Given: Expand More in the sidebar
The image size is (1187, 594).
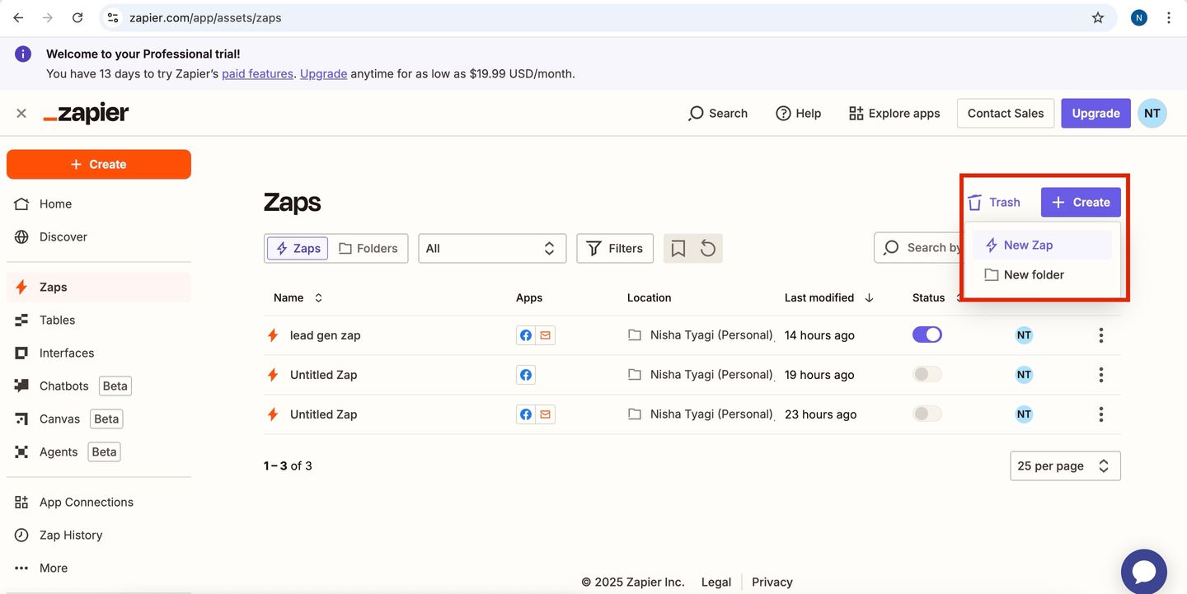Looking at the screenshot, I should point(99,568).
